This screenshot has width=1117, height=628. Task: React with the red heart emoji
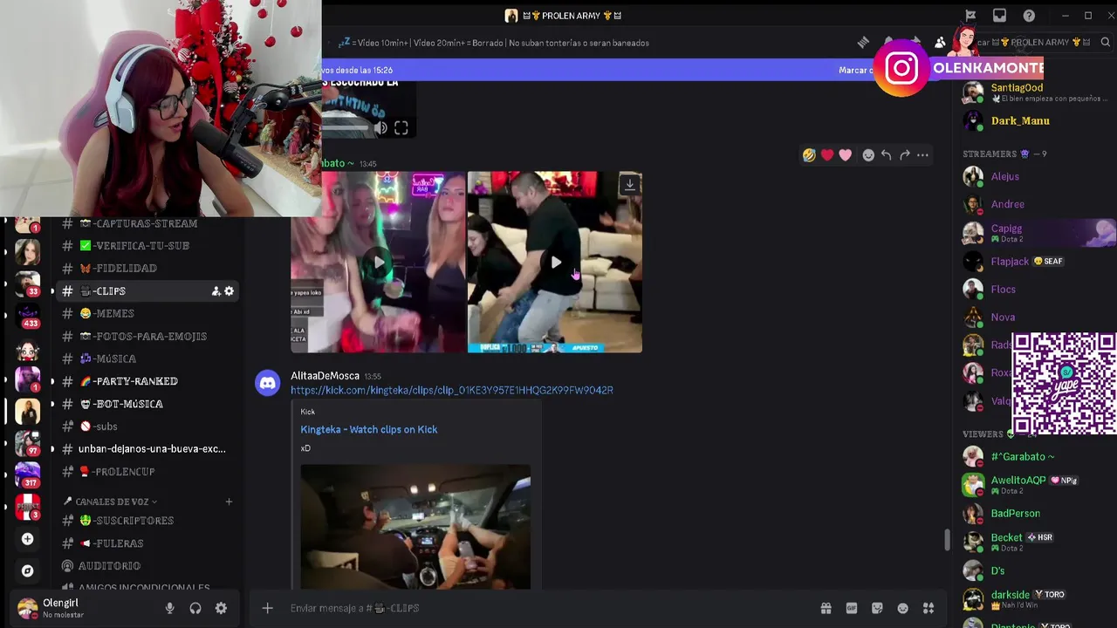827,155
